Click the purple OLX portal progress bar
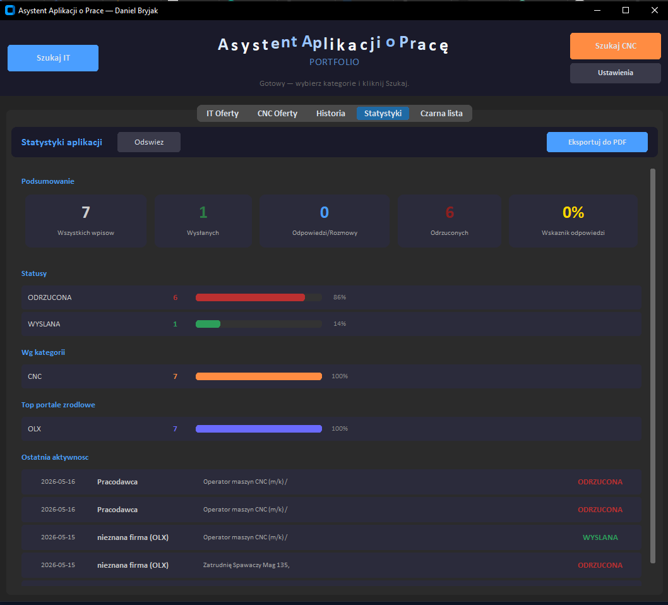 coord(259,429)
